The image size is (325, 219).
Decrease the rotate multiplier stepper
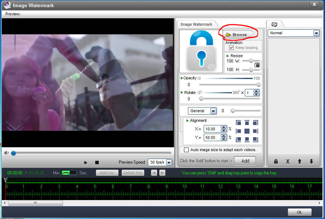pos(256,94)
